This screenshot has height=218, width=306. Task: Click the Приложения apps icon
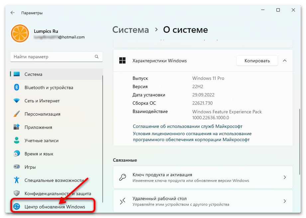pyautogui.click(x=17, y=127)
